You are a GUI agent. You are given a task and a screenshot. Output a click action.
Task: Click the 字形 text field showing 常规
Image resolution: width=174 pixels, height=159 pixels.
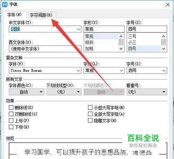pos(104,29)
